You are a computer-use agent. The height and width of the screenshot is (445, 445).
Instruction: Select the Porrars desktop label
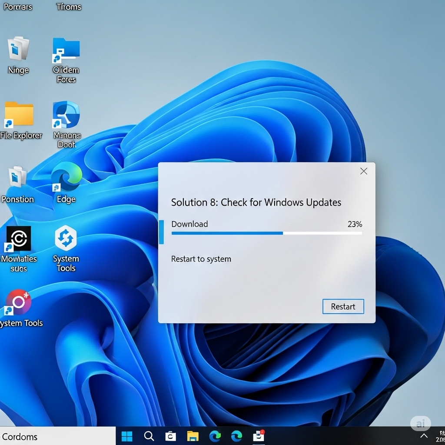(17, 7)
